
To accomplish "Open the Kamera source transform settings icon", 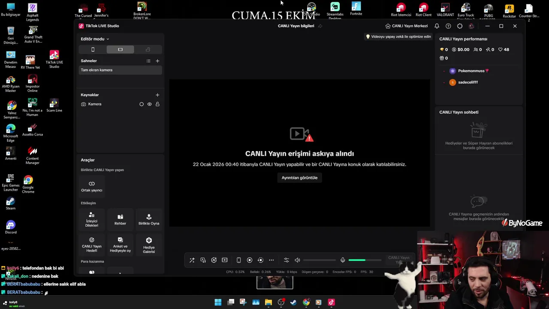I will pyautogui.click(x=142, y=104).
